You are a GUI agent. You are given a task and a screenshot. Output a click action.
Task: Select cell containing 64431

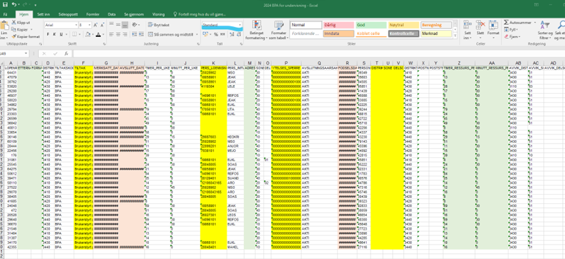coord(12,72)
